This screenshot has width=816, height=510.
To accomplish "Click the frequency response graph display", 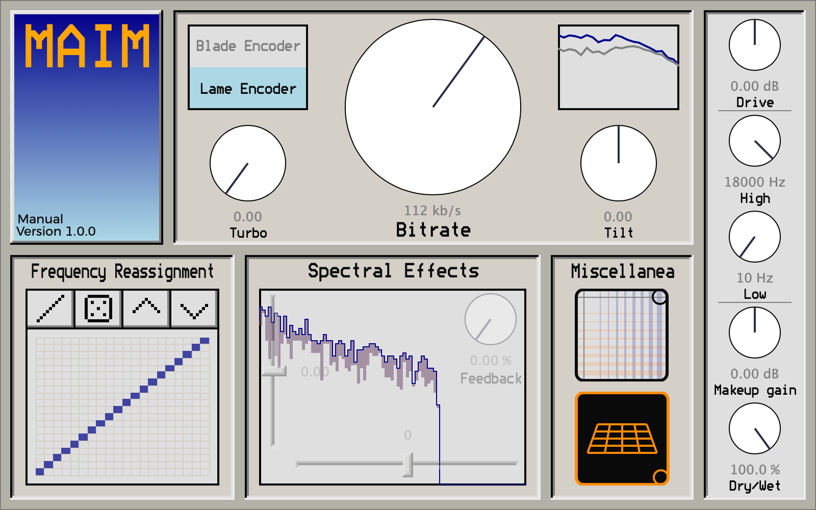I will coord(619,67).
